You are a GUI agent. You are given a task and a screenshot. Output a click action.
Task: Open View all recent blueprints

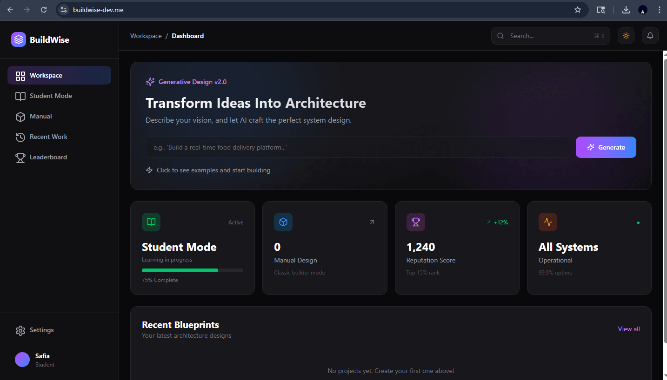click(628, 329)
